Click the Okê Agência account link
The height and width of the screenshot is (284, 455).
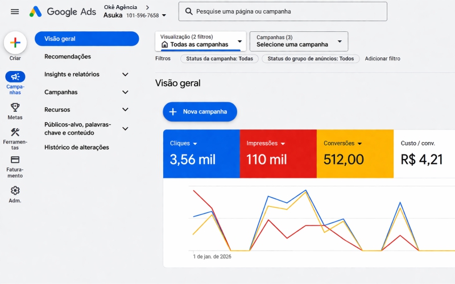[x=121, y=7]
